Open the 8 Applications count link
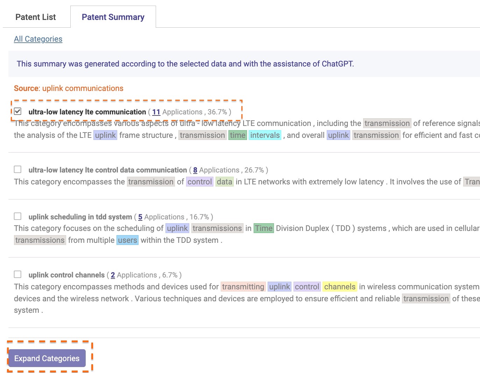 point(195,170)
